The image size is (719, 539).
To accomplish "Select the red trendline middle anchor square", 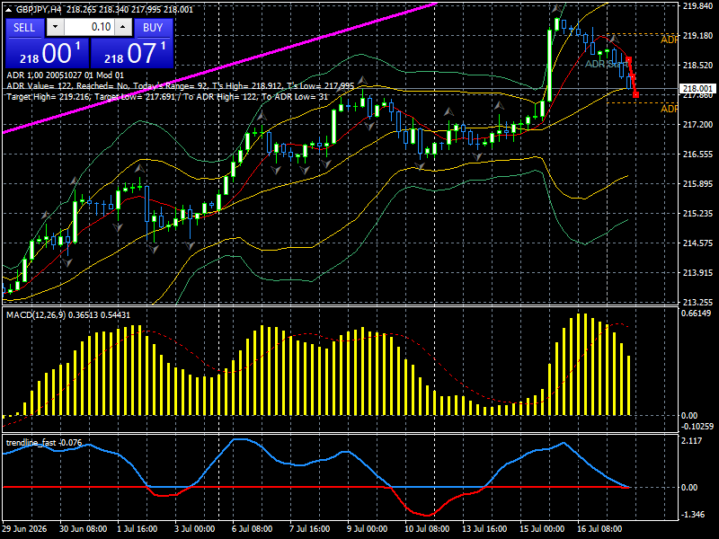I will click(632, 75).
